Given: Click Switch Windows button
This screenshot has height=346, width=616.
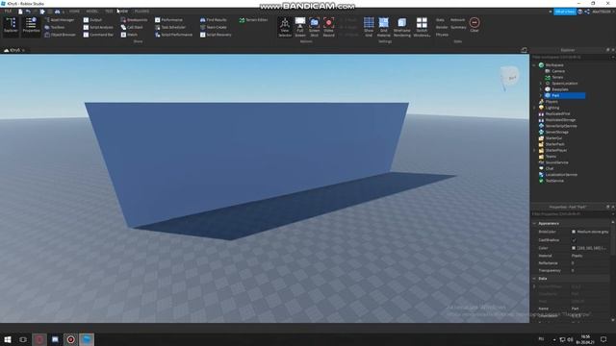Looking at the screenshot, I should click(422, 27).
